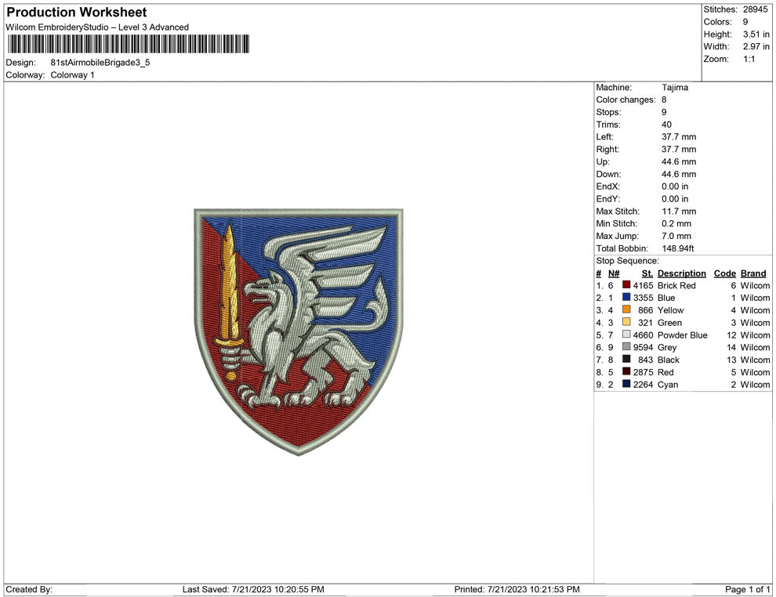Image resolution: width=776 pixels, height=597 pixels.
Task: Click the Black description text
Action: pos(668,360)
